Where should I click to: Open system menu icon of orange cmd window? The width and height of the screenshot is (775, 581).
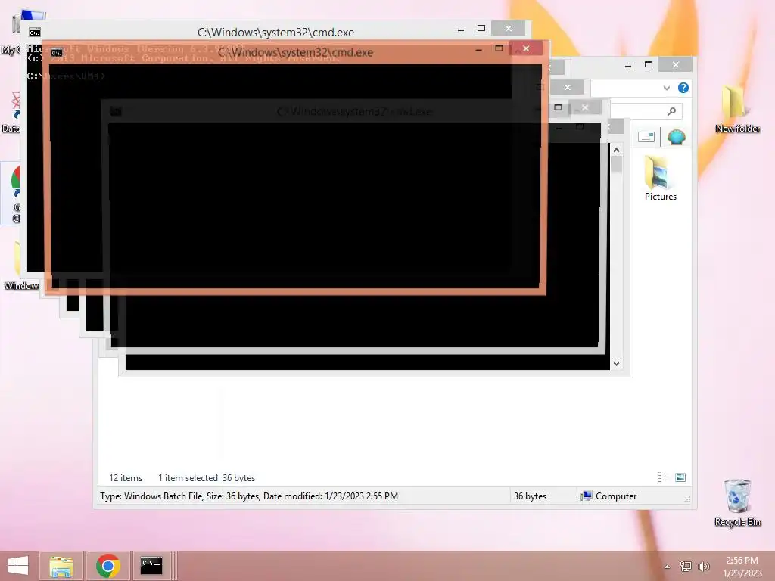point(57,53)
